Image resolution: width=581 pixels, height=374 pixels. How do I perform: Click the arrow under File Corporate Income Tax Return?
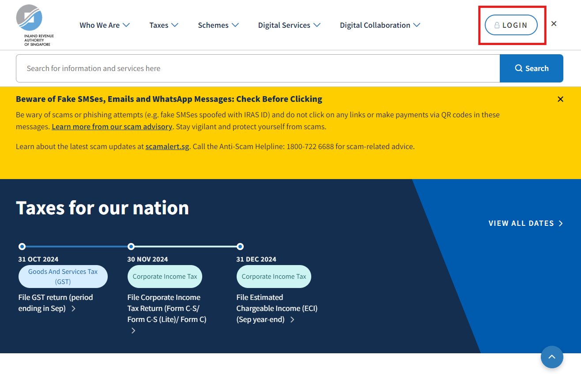click(133, 330)
